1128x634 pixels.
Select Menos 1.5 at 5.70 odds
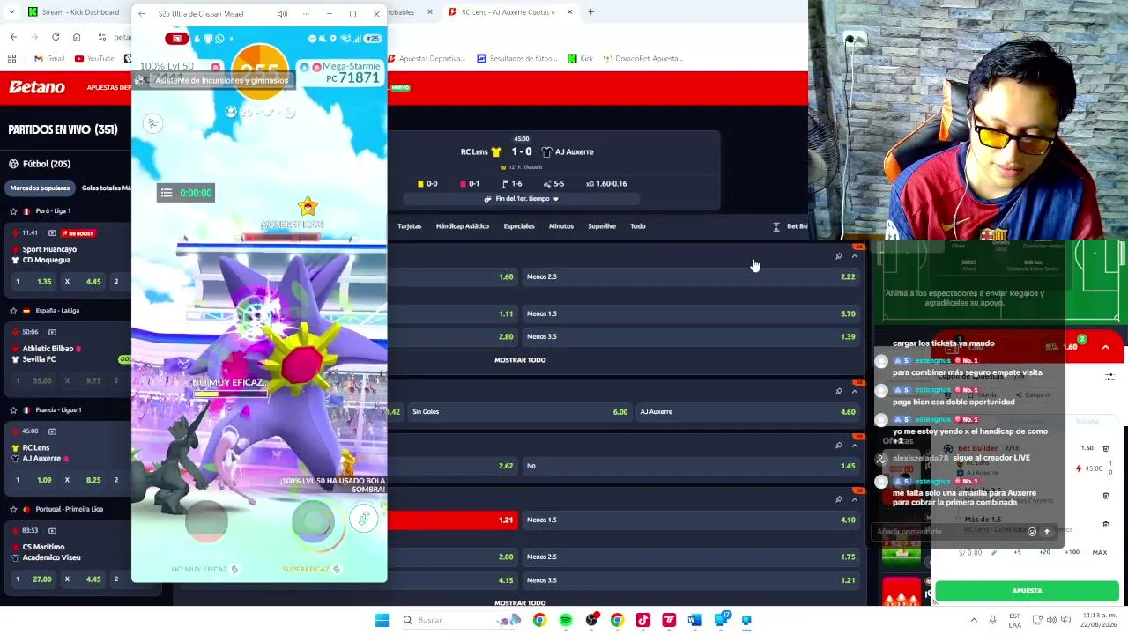tap(690, 313)
